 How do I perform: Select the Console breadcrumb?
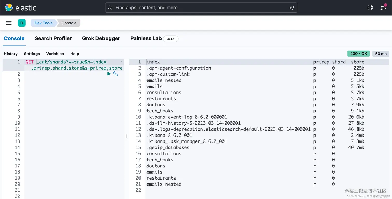point(69,23)
